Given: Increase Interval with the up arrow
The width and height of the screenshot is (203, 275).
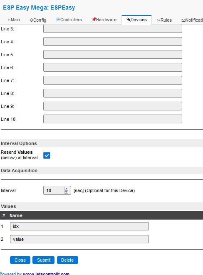Looking at the screenshot, I should click(x=66, y=189).
